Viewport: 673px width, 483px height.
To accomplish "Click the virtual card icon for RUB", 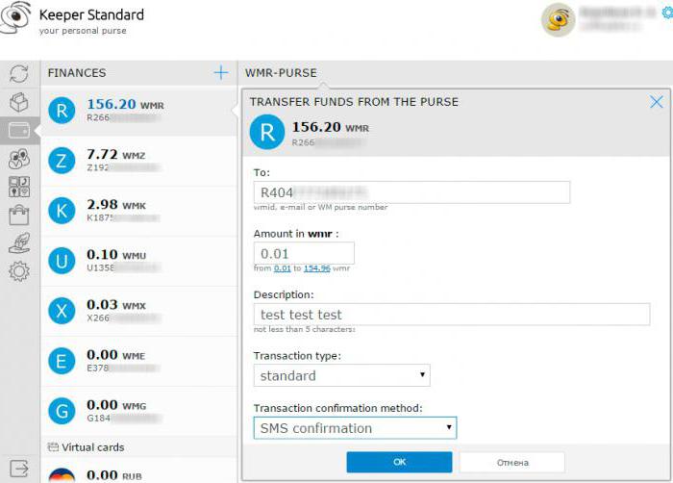I will 62,475.
